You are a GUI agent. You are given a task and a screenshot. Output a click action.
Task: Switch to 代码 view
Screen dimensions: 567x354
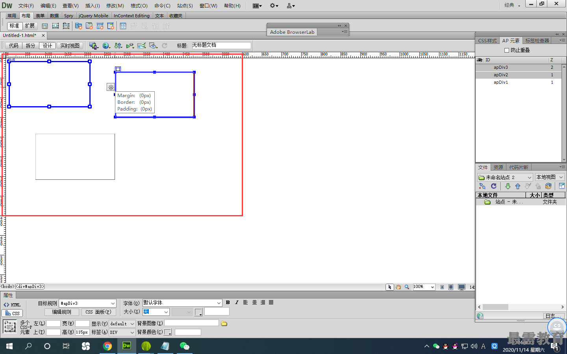pyautogui.click(x=14, y=46)
